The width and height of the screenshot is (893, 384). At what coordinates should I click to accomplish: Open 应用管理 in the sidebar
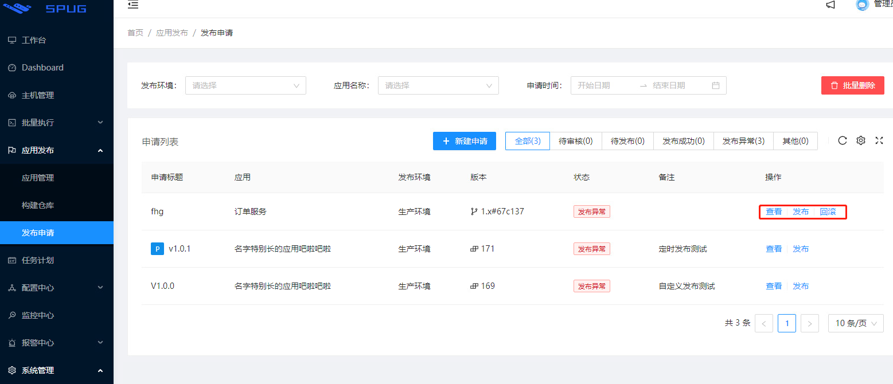(57, 178)
